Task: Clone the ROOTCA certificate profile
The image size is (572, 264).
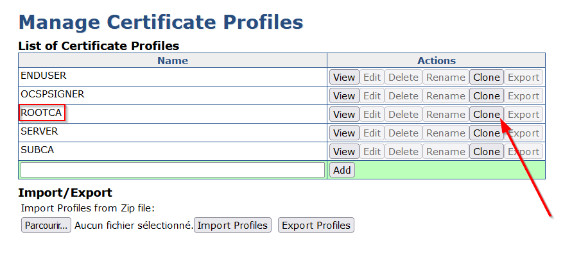Action: point(487,114)
